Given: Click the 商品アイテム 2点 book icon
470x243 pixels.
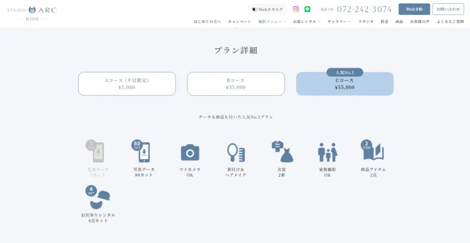Looking at the screenshot, I should coord(372,150).
